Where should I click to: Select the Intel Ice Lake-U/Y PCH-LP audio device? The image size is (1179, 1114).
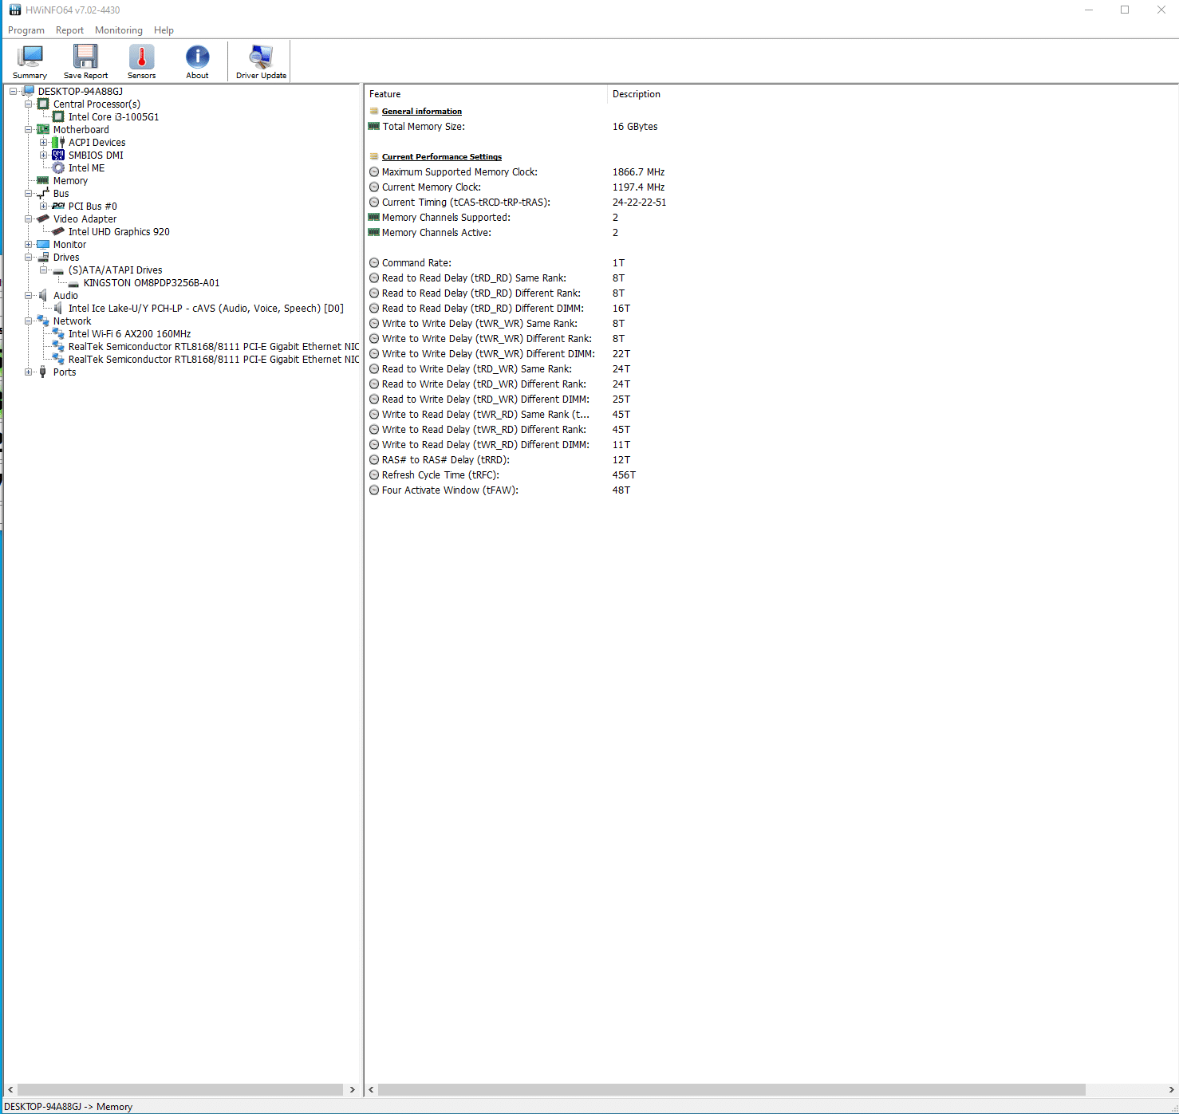coord(206,308)
